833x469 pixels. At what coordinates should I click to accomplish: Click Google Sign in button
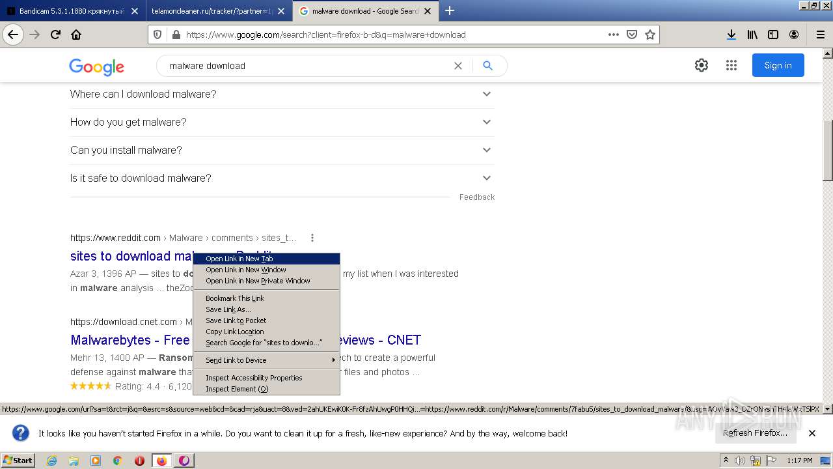778,65
